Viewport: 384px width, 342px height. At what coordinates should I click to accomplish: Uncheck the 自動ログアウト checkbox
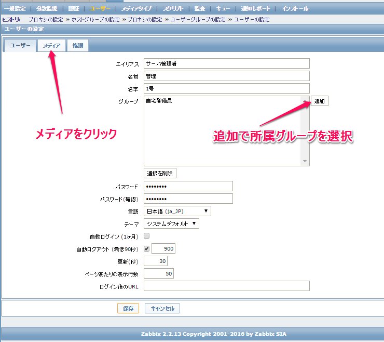click(x=146, y=249)
